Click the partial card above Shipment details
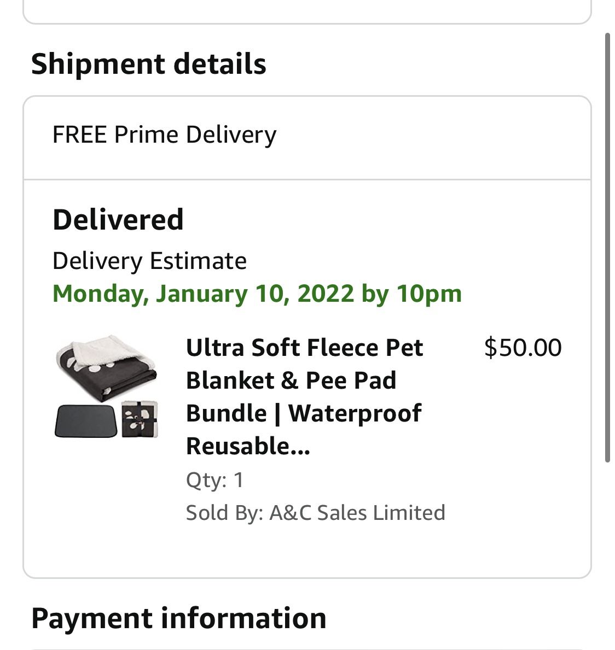615x650 pixels. (307, 11)
